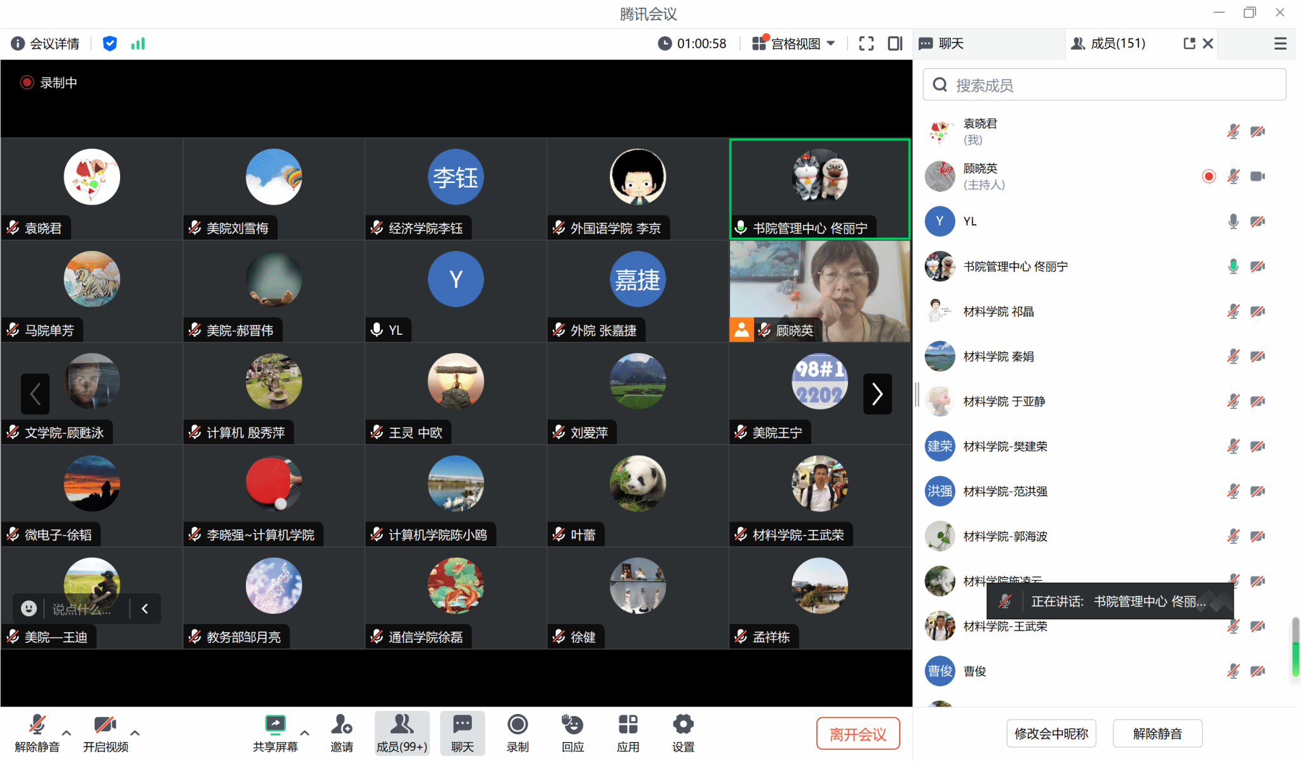1301x763 pixels.
Task: Click the Record (录制) icon
Action: click(517, 726)
